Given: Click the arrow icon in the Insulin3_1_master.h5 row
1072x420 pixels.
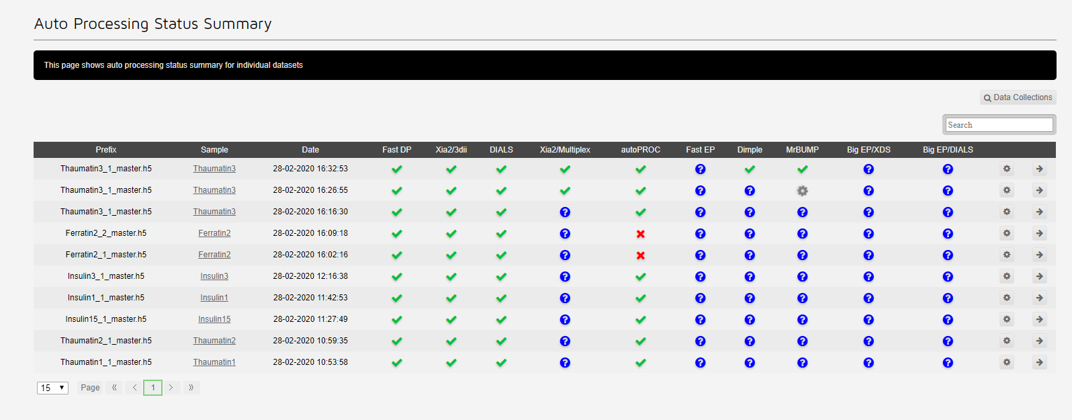Looking at the screenshot, I should [x=1039, y=276].
